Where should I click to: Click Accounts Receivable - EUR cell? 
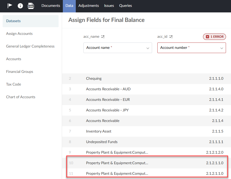point(108,100)
